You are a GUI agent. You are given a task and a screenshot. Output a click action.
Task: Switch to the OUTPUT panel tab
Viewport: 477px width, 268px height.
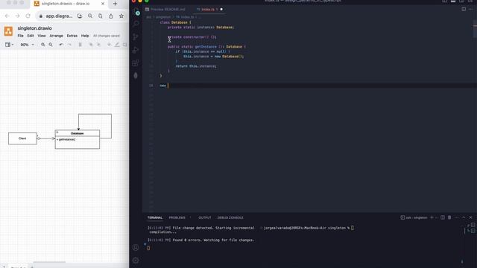(x=205, y=217)
